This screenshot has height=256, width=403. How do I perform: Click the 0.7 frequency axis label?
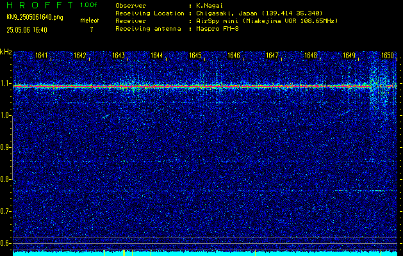coord(5,211)
